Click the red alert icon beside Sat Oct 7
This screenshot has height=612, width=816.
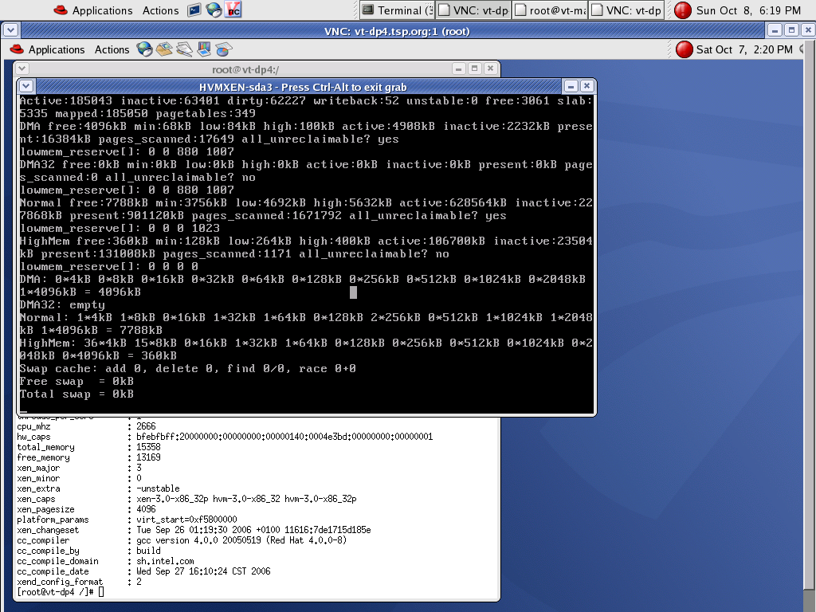pos(685,49)
